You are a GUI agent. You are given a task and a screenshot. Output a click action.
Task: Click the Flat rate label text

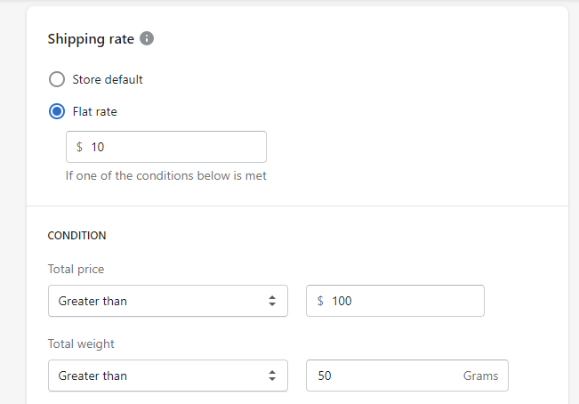(94, 111)
